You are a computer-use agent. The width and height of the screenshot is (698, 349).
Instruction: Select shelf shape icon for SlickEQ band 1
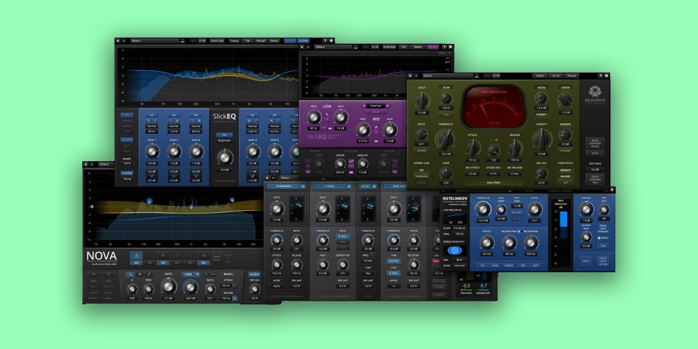point(149,121)
